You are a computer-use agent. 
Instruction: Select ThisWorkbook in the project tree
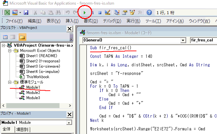(38, 77)
